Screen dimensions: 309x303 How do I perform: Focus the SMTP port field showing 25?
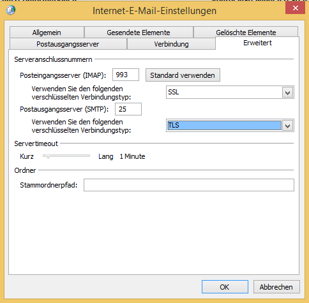tap(128, 109)
